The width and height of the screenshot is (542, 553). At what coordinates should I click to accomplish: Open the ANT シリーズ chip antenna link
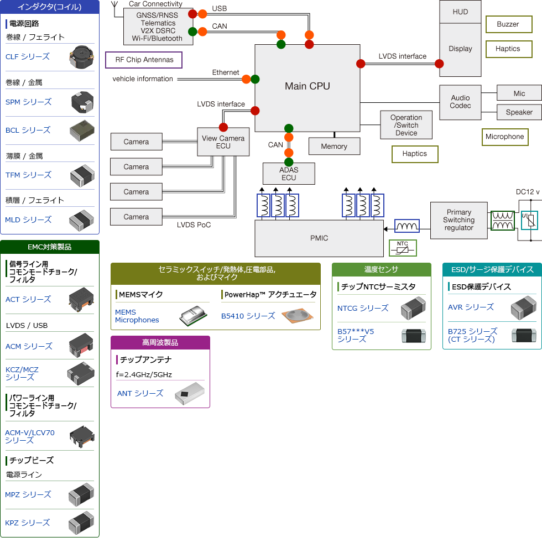[x=140, y=393]
